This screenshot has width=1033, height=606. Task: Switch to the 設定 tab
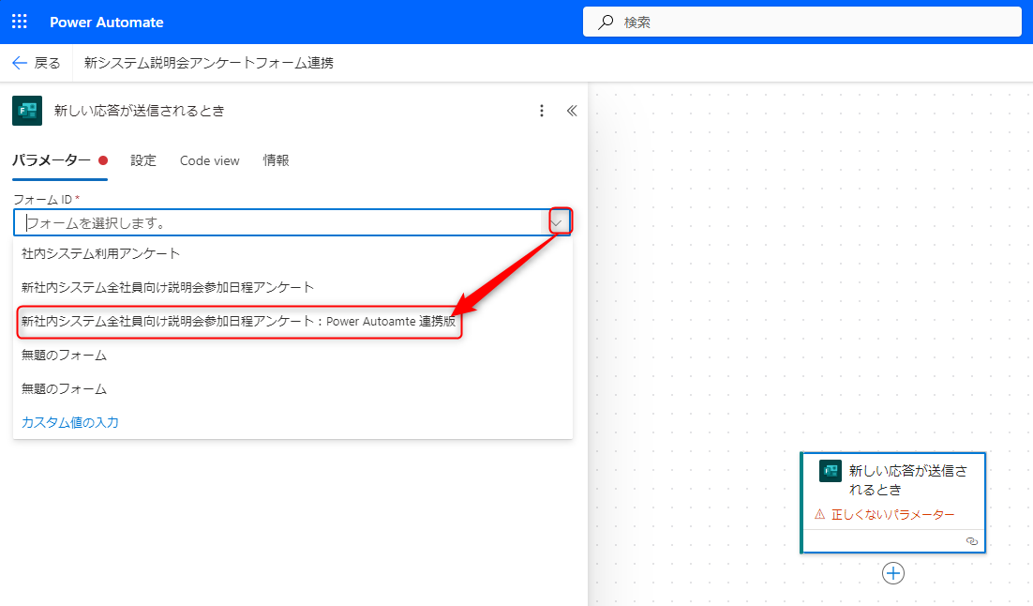point(143,160)
